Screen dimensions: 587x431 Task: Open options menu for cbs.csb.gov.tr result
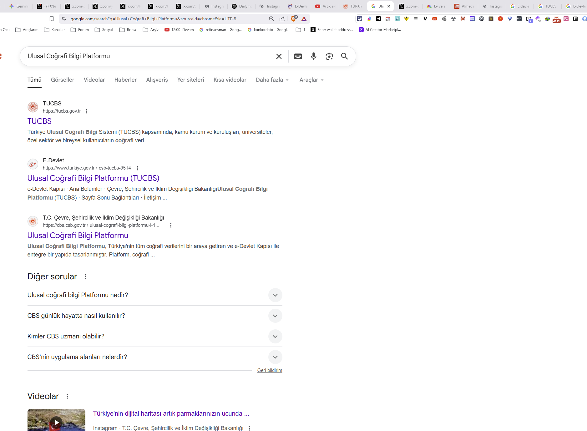pos(171,225)
